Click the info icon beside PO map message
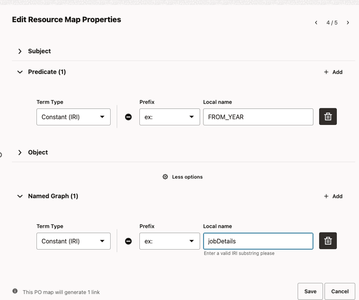The image size is (359, 300). tap(15, 291)
